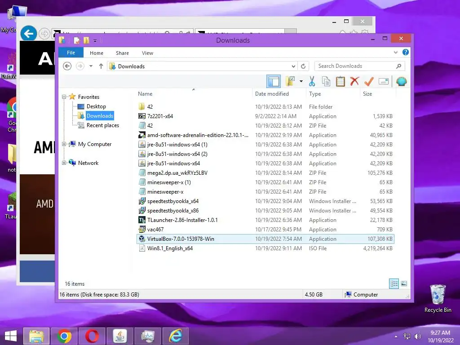Click the clipboard Paste icon
The width and height of the screenshot is (460, 345).
[x=341, y=81]
